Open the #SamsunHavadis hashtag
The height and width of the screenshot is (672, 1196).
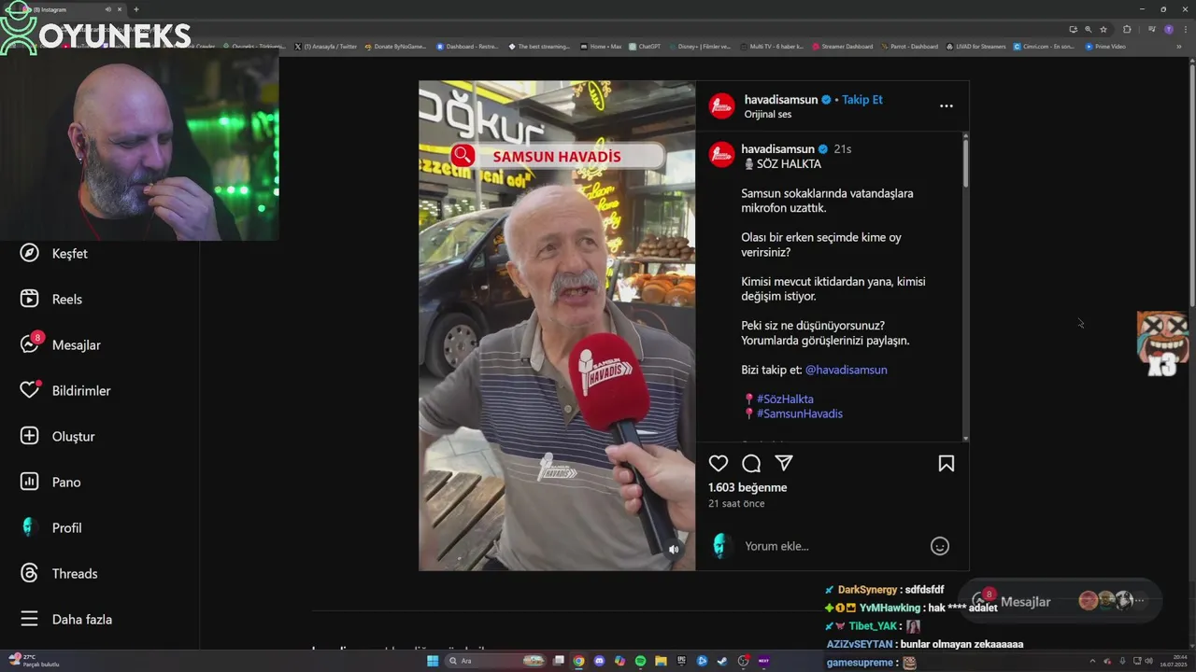coord(799,413)
